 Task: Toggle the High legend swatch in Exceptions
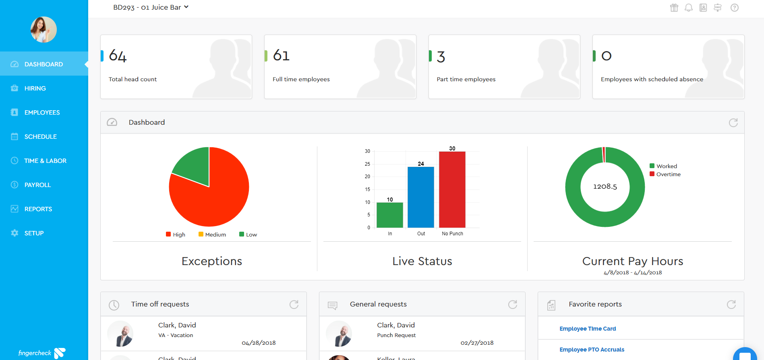168,235
